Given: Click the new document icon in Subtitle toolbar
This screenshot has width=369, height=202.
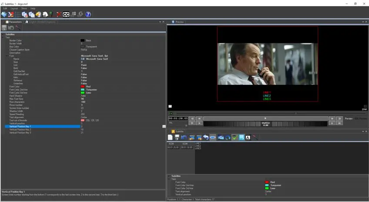Looking at the screenshot, I should coord(171,138).
